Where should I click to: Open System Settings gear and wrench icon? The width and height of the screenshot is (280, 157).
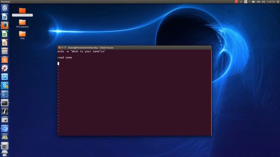[x=5, y=68]
